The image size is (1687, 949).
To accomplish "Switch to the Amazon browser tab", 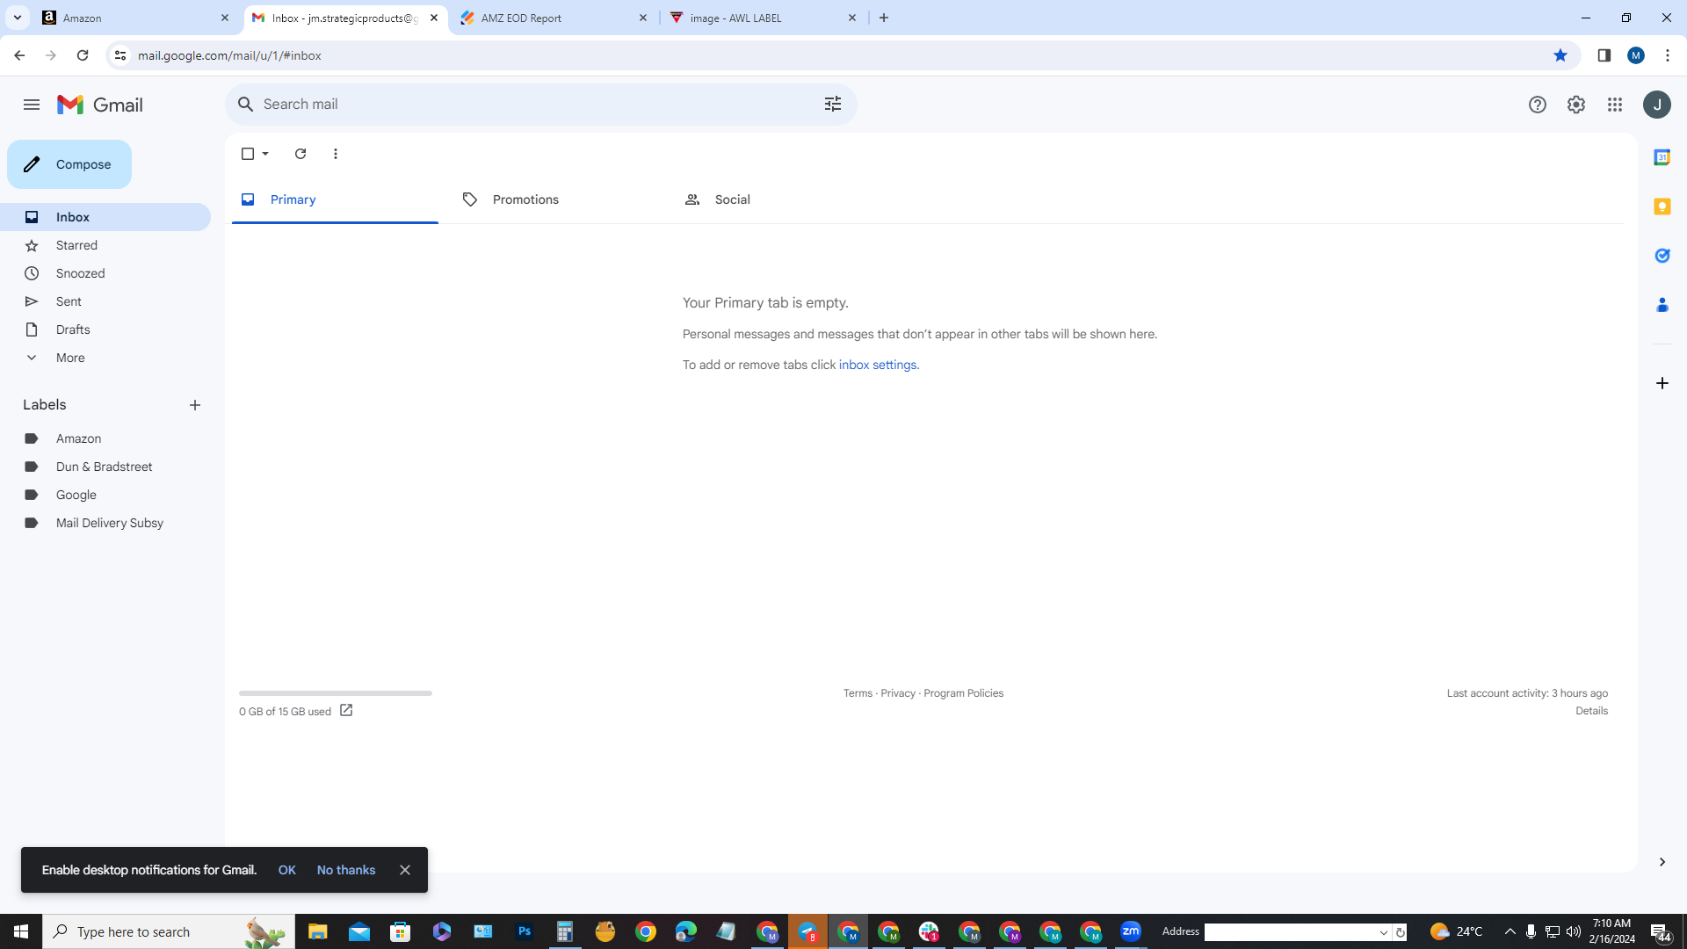I will pyautogui.click(x=136, y=18).
